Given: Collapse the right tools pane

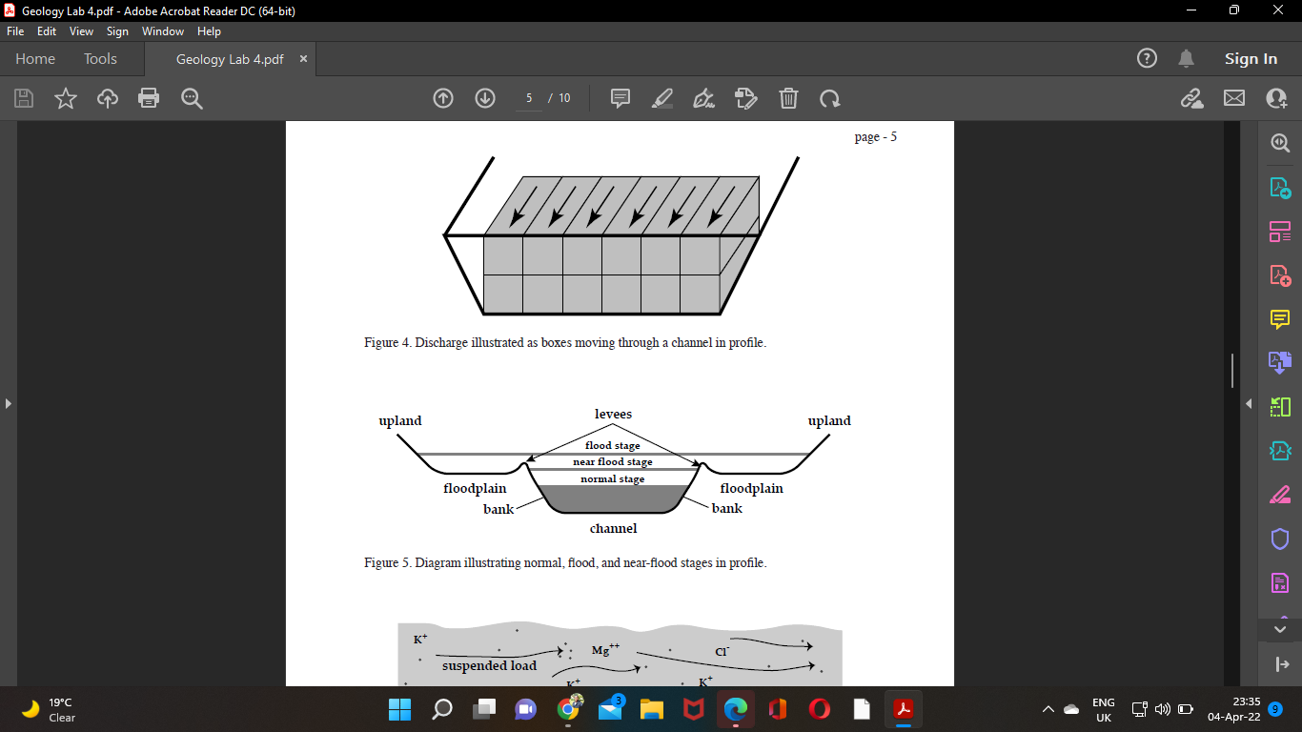Looking at the screenshot, I should pyautogui.click(x=1249, y=403).
